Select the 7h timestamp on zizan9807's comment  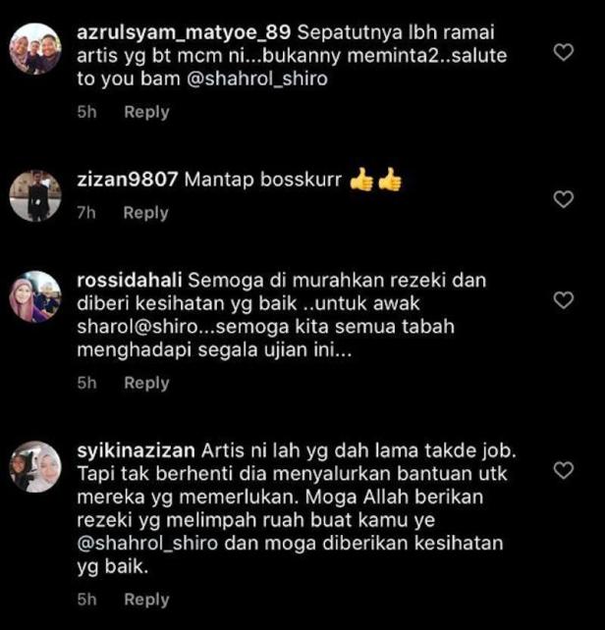(x=86, y=213)
